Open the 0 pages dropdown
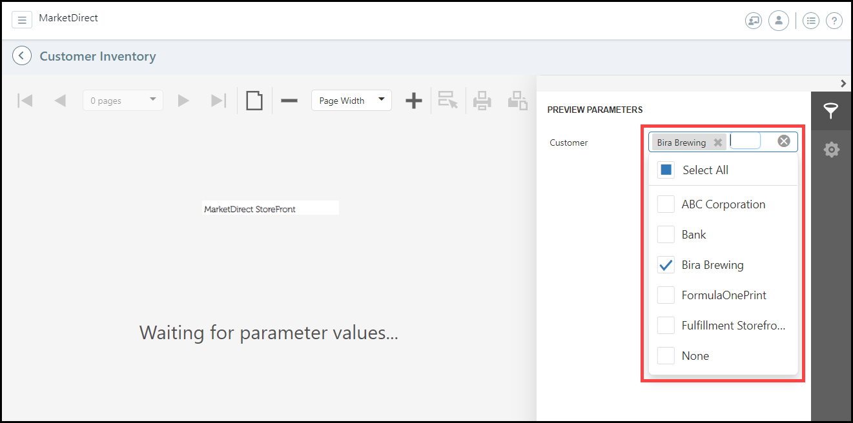 click(x=123, y=101)
